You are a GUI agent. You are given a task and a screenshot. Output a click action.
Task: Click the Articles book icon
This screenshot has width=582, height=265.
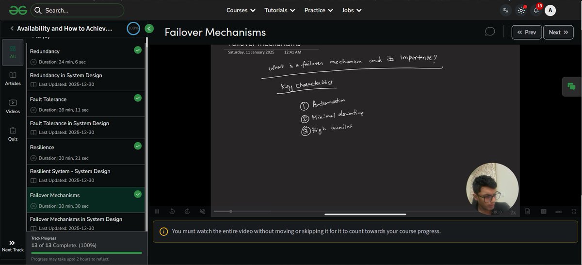pos(13,75)
